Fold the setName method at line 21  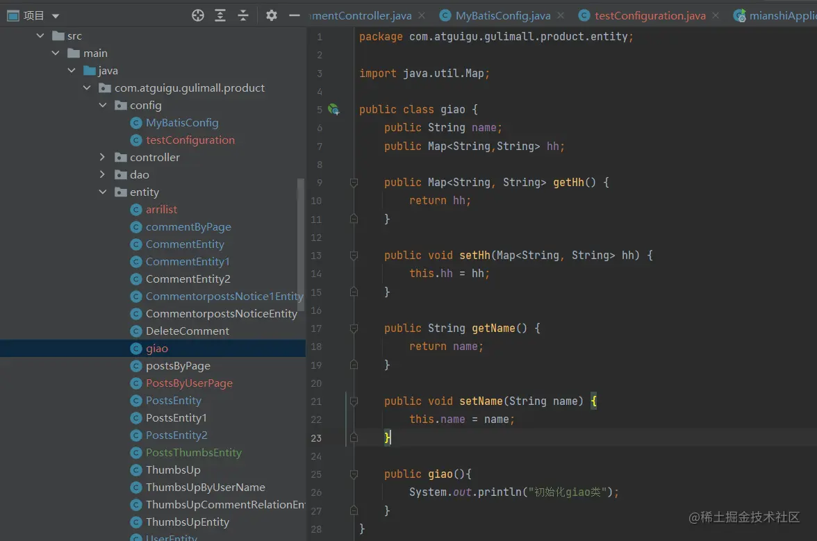pos(354,401)
